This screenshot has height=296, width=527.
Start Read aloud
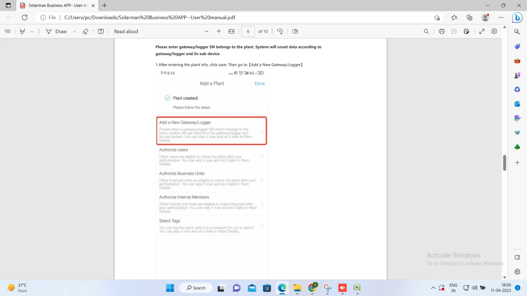126,31
